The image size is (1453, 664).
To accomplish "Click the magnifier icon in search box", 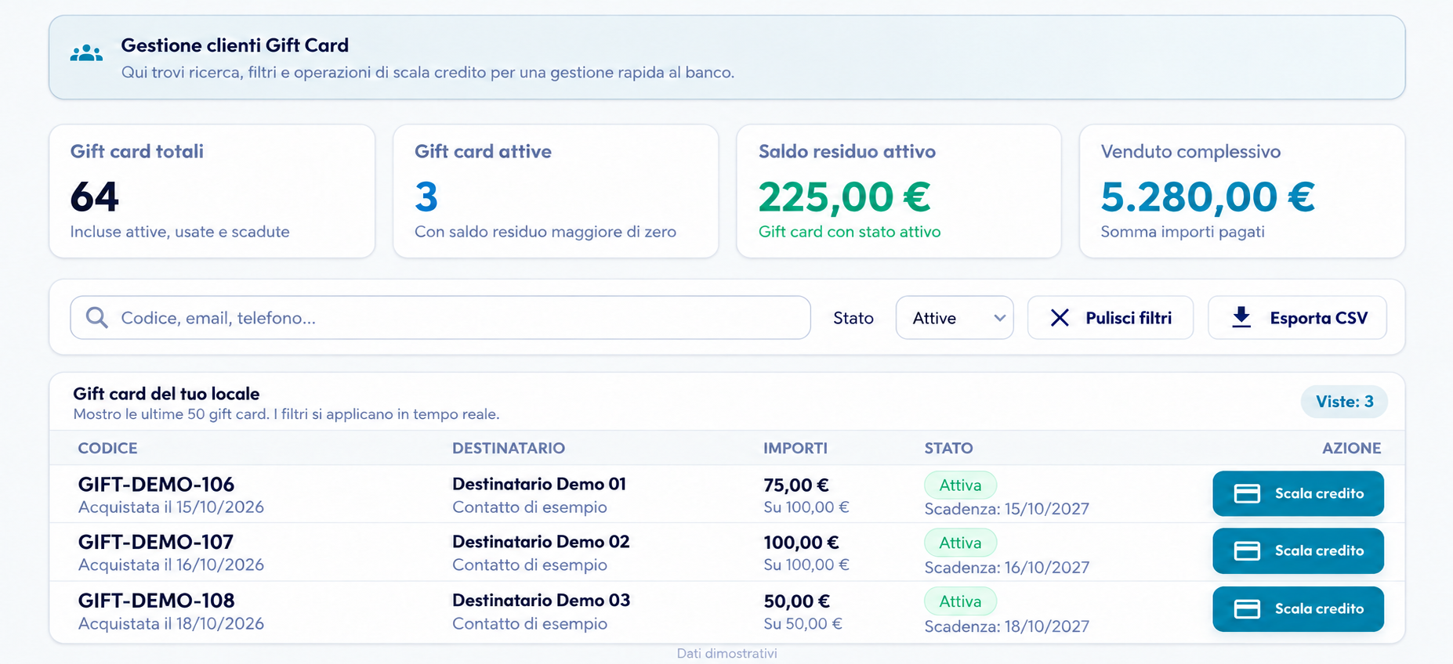I will tap(97, 317).
